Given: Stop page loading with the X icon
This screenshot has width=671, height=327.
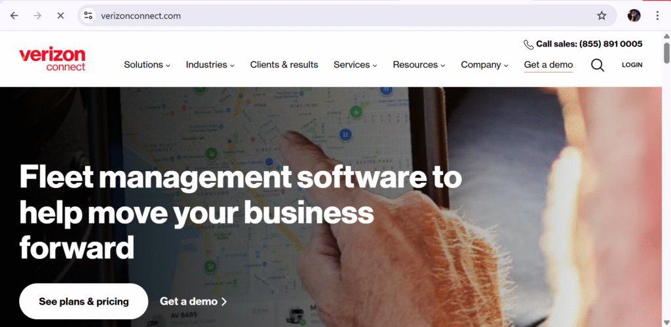Looking at the screenshot, I should [61, 16].
